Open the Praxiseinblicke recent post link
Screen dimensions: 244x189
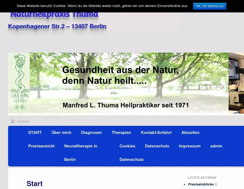pos(201,184)
